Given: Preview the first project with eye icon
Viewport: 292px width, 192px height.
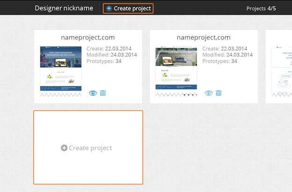Looking at the screenshot, I should point(93,93).
